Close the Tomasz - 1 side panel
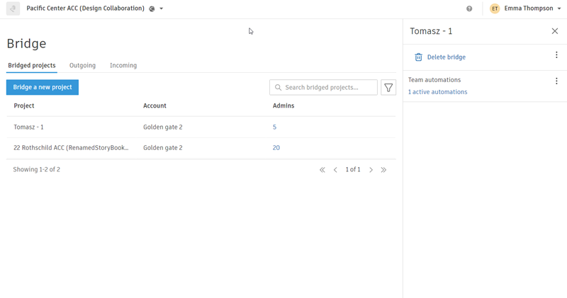Image resolution: width=567 pixels, height=298 pixels. [x=555, y=31]
